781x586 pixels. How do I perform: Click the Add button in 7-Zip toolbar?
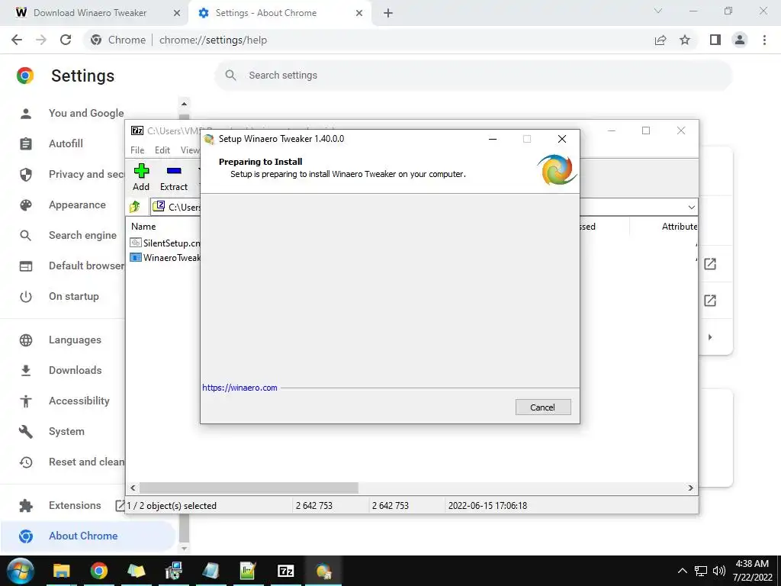coord(141,177)
